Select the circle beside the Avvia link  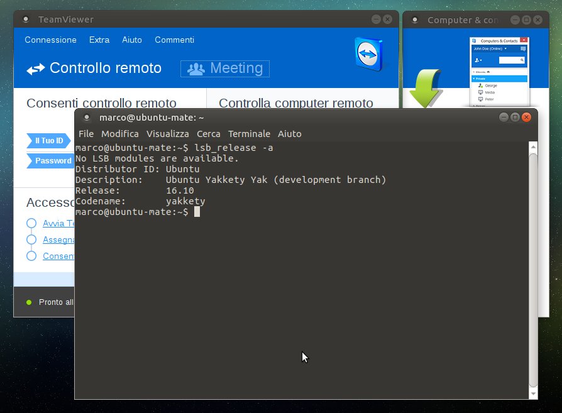[x=31, y=223]
